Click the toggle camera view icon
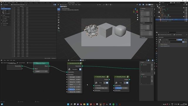Screen dimensions: 188x106 (137, 19)
